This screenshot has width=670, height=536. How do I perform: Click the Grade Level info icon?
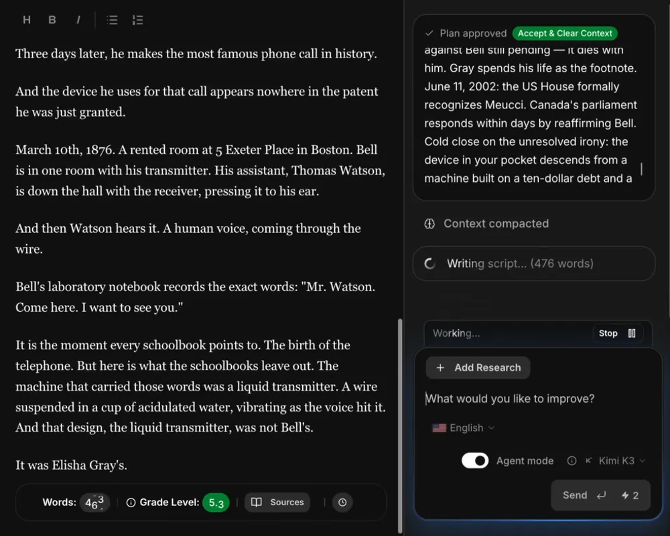(x=131, y=503)
